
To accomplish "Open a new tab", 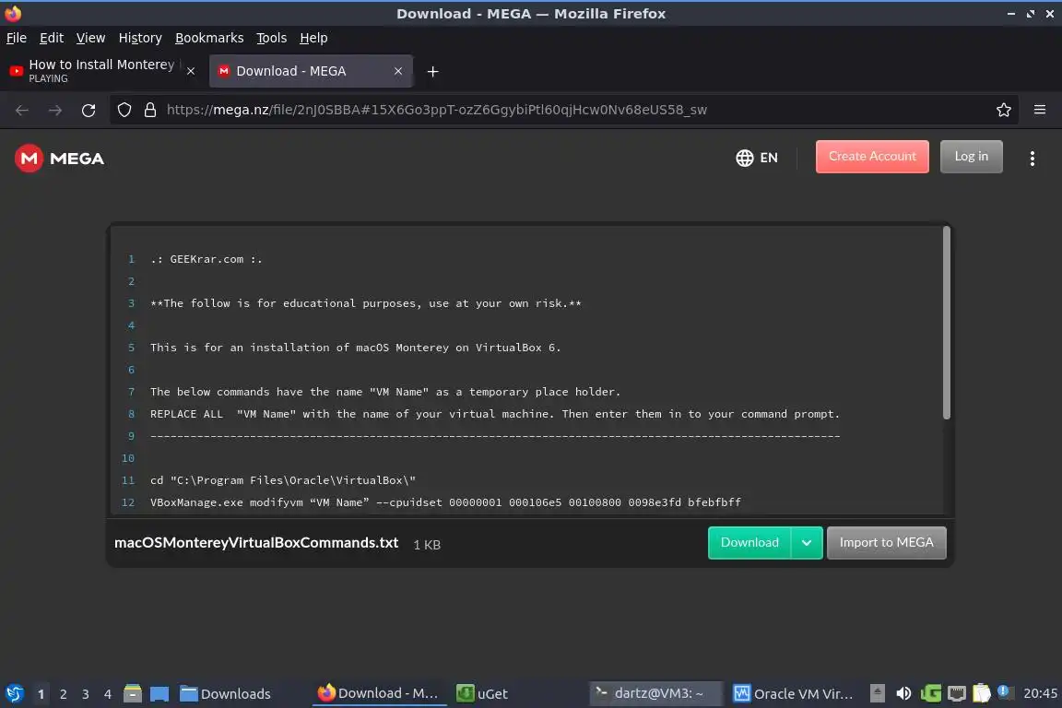I will 432,71.
